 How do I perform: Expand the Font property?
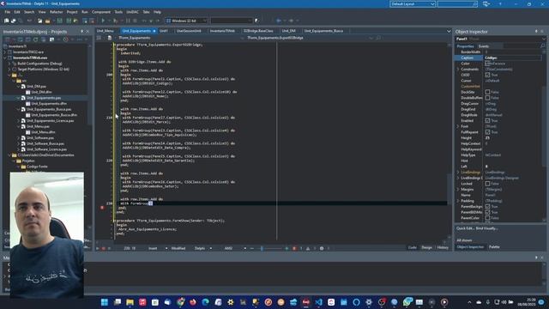click(x=458, y=126)
